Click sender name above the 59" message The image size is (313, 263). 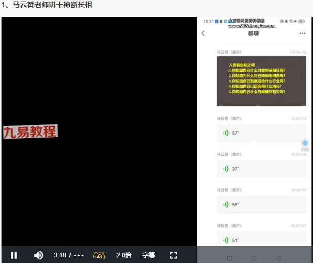pos(229,190)
